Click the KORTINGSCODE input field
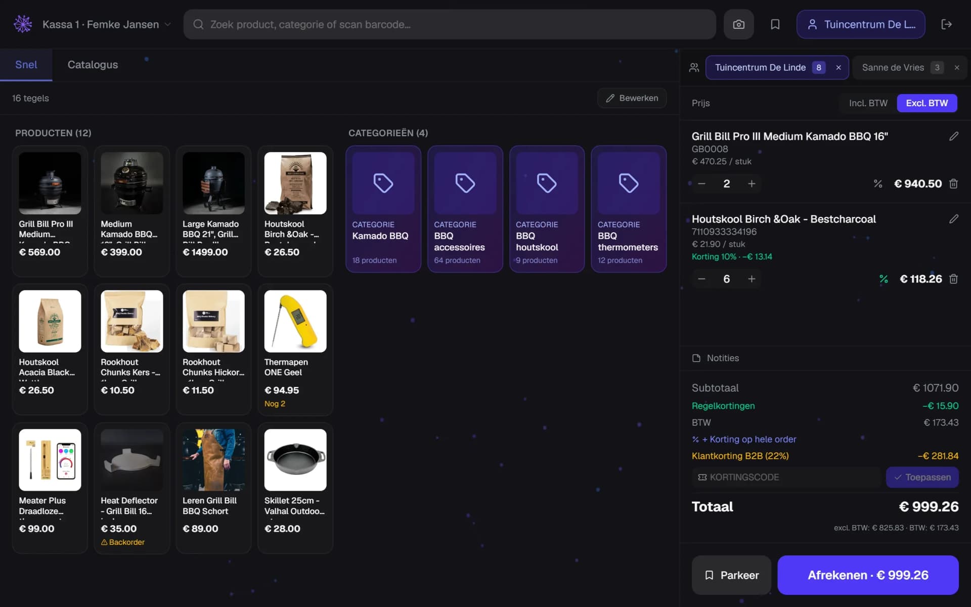971x607 pixels. point(786,478)
